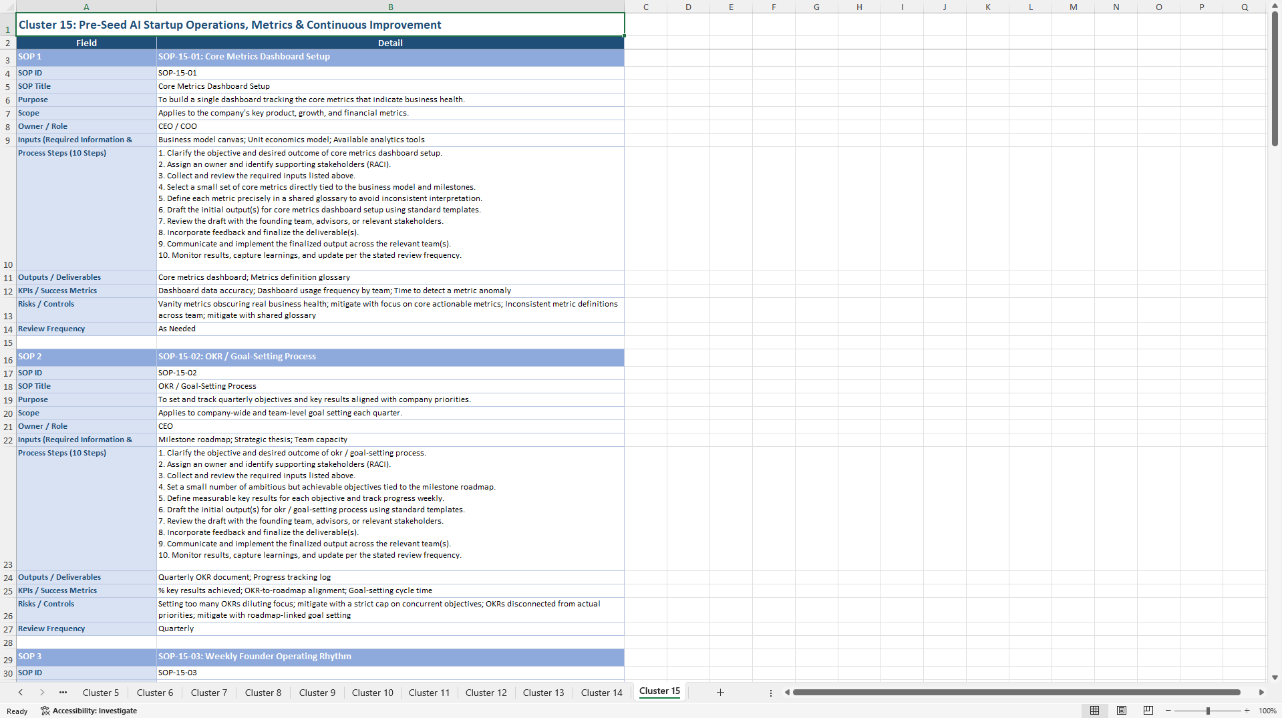
Task: Click the zoom out minus icon
Action: (1168, 711)
